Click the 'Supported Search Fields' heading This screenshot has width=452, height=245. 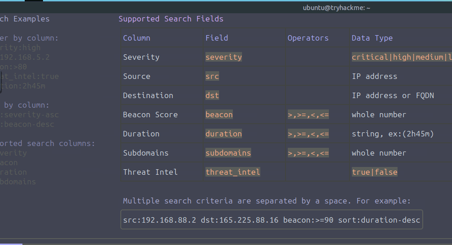pos(171,19)
